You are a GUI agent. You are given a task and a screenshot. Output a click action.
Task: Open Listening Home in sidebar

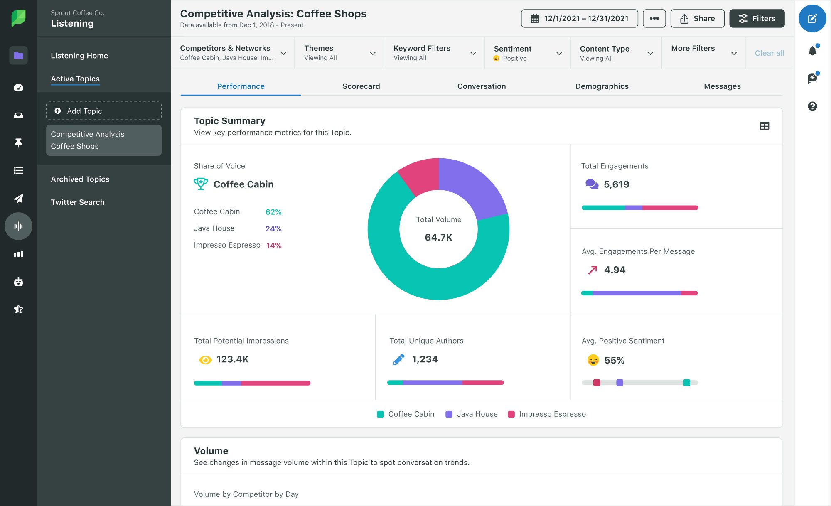click(x=79, y=55)
